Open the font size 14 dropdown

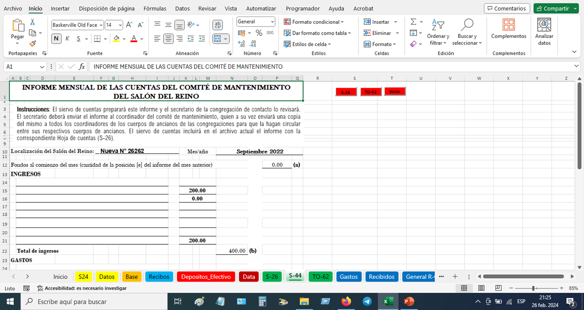(120, 25)
